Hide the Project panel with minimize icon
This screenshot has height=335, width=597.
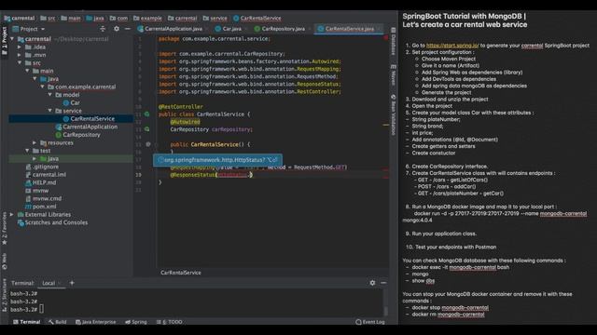point(128,29)
